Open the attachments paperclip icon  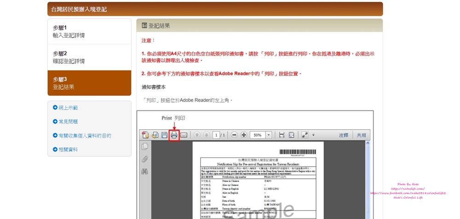pyautogui.click(x=145, y=159)
